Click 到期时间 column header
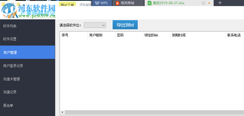Screen dimensions: 244x116 coord(198,35)
